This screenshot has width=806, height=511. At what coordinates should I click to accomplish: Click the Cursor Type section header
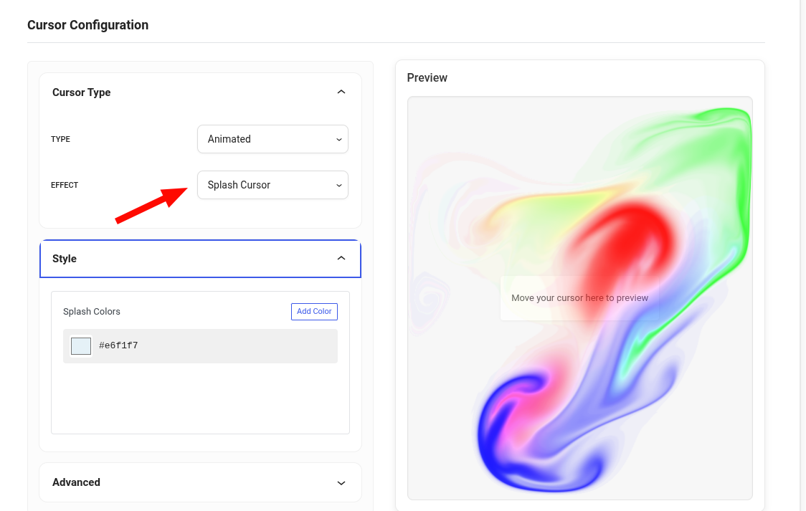tap(200, 92)
